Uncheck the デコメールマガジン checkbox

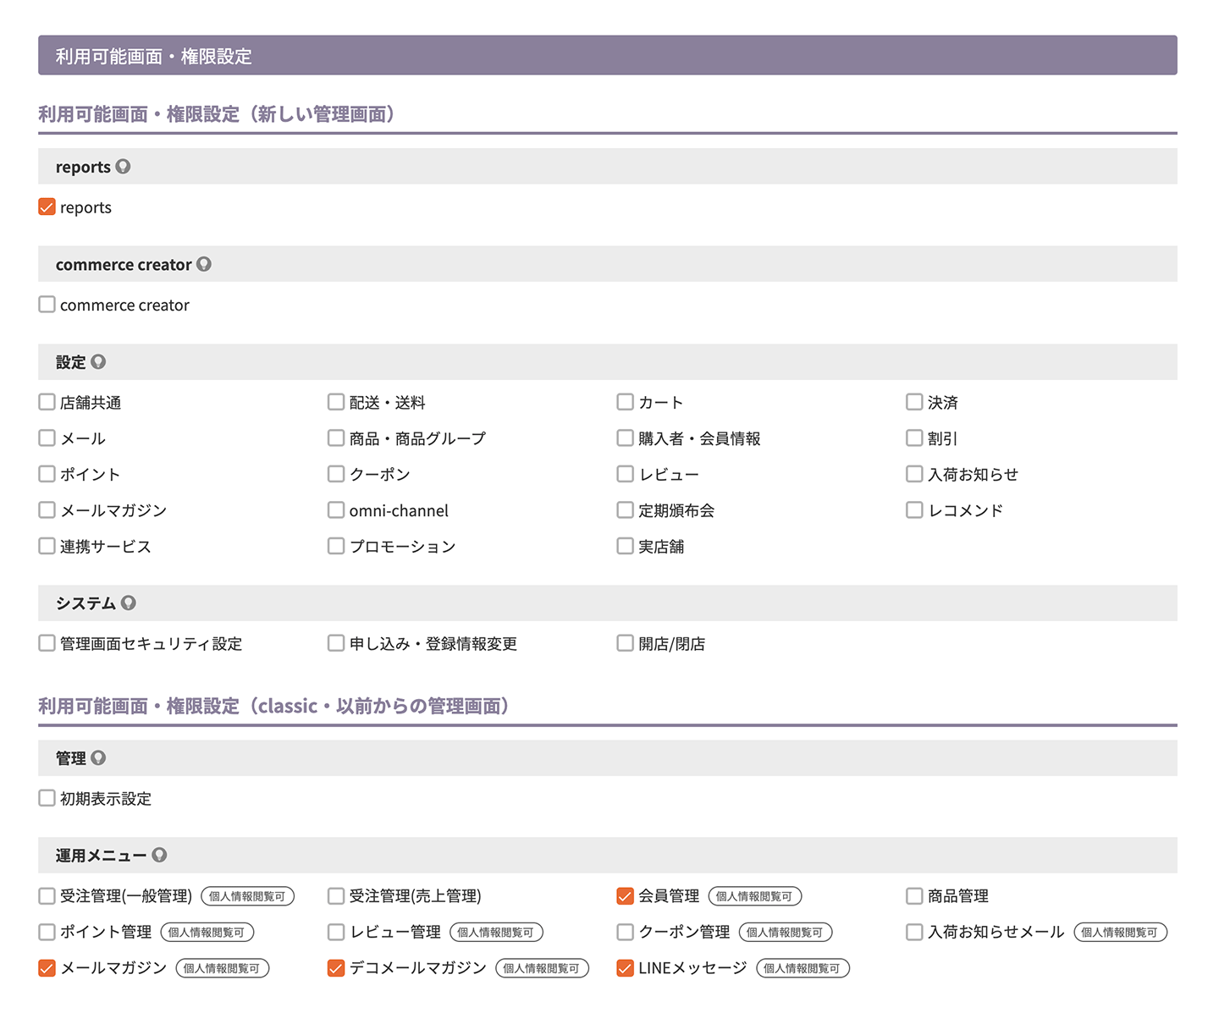click(x=336, y=968)
